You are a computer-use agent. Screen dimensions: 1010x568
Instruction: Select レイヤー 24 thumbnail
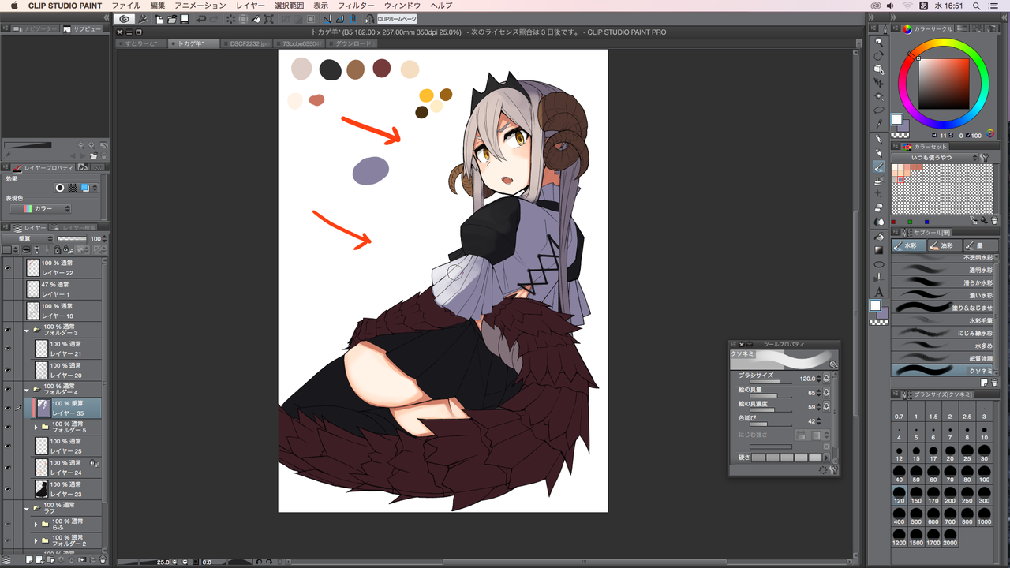point(41,468)
